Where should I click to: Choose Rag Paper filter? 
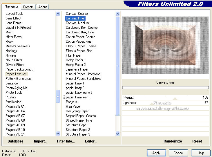[x=73, y=107]
